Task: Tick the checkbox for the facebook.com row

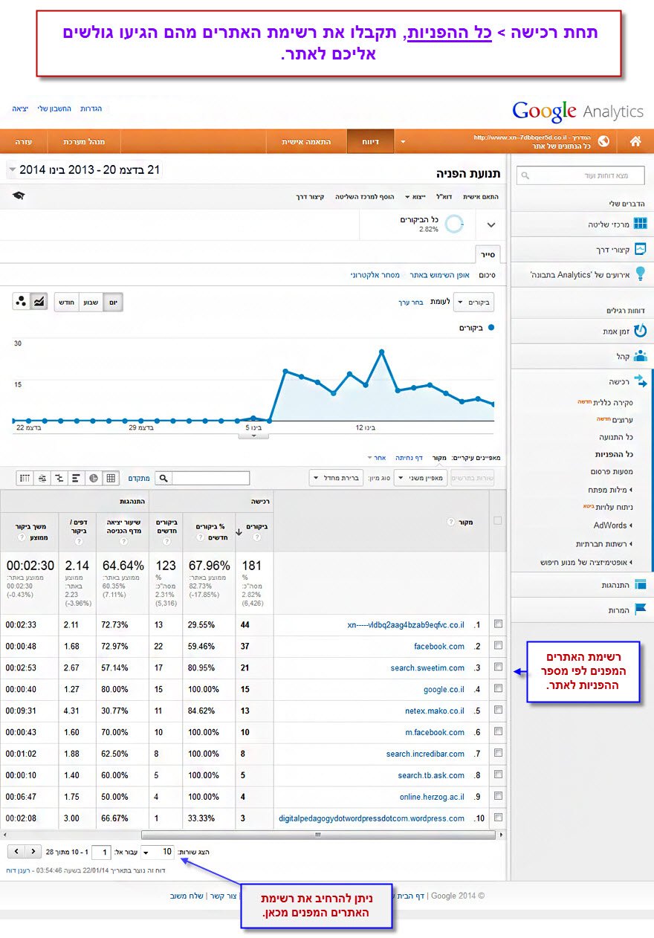Action: click(x=498, y=646)
